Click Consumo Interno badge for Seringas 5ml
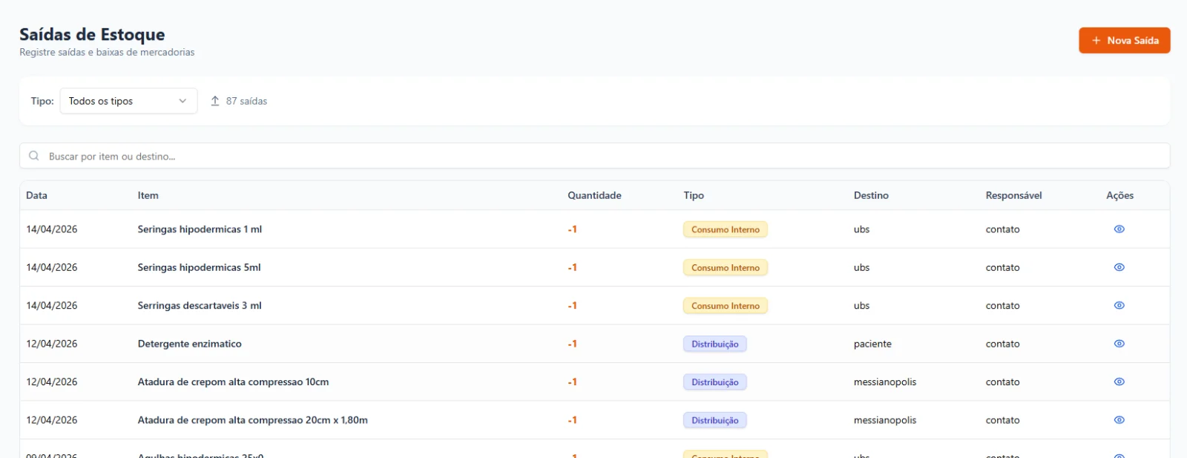1187x458 pixels. click(725, 267)
